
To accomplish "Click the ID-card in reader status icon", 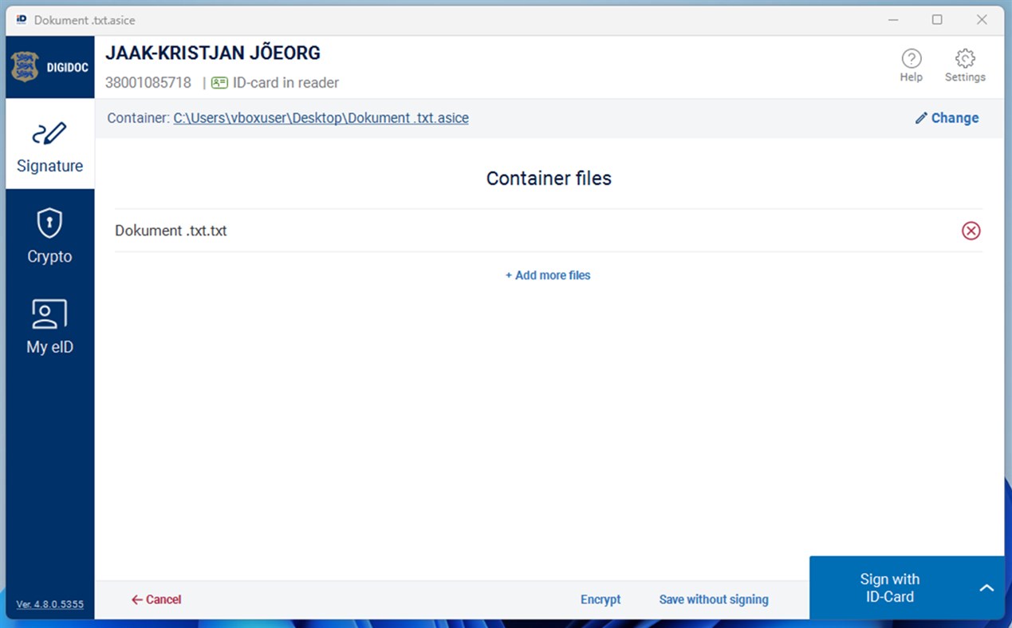I will pyautogui.click(x=219, y=82).
